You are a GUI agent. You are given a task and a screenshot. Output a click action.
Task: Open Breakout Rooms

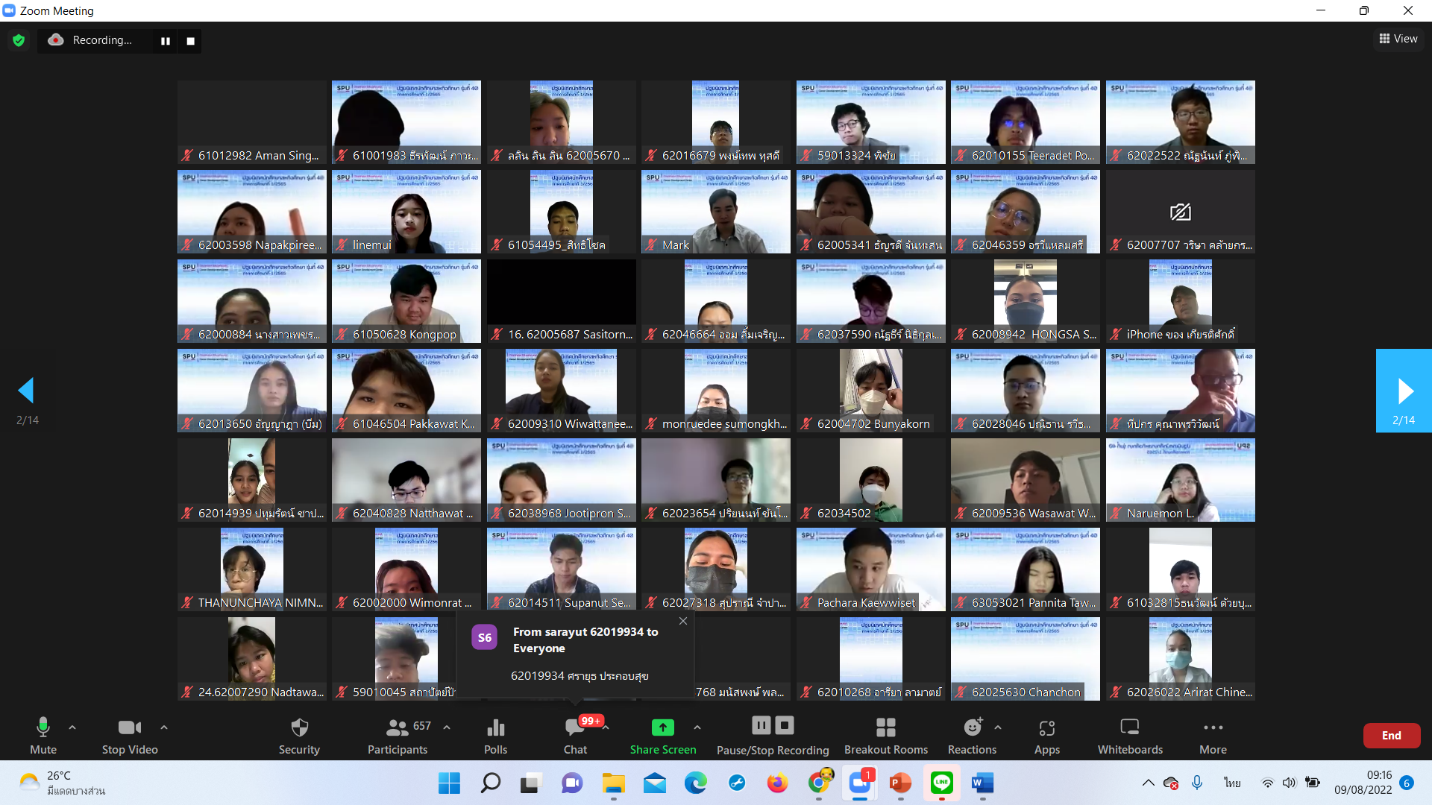(x=885, y=727)
